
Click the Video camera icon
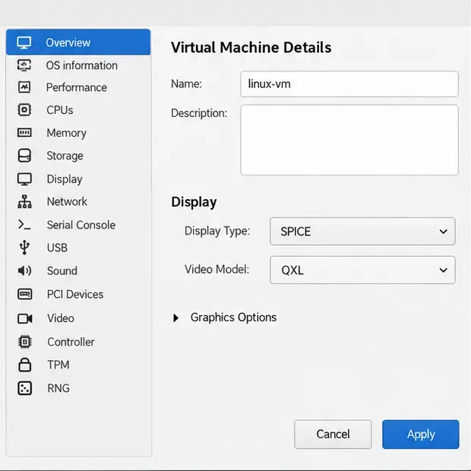pos(24,318)
